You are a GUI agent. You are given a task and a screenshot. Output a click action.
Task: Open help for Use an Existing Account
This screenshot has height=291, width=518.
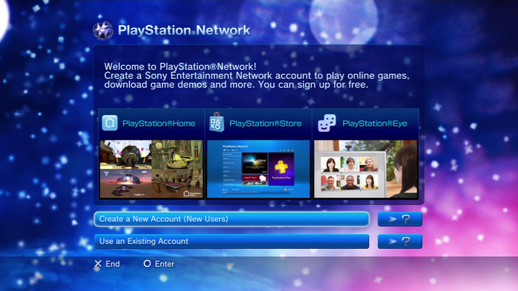point(400,241)
